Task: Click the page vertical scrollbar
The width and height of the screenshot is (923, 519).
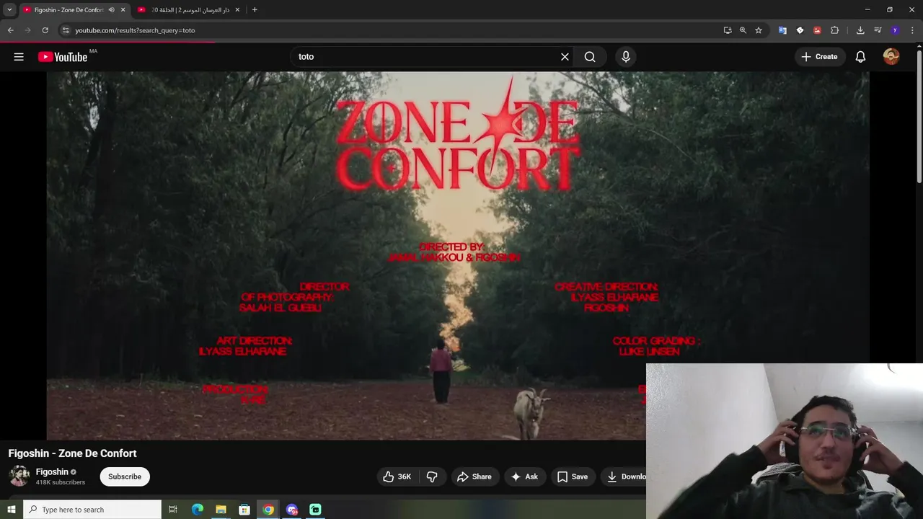Action: point(919,115)
